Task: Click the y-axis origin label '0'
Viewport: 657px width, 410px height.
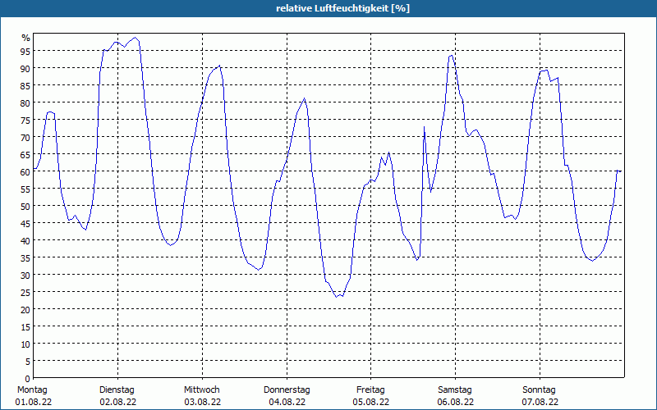Action: pyautogui.click(x=28, y=379)
